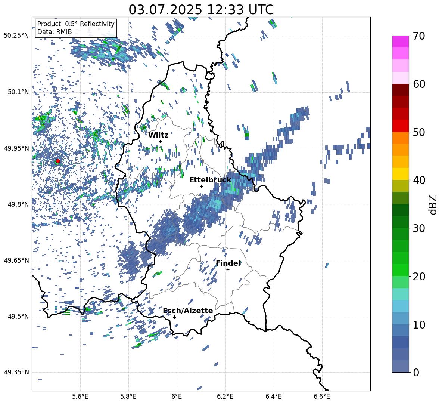Click the magenta top colorbar segment
442x404 pixels.
click(400, 42)
